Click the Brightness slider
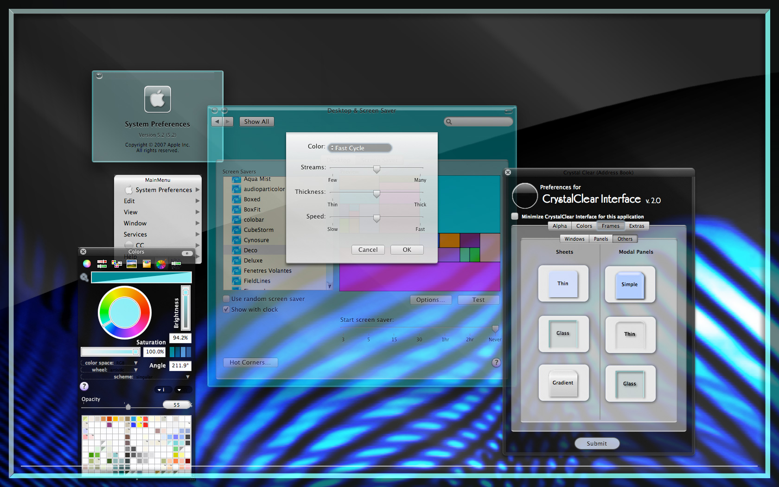 click(185, 308)
